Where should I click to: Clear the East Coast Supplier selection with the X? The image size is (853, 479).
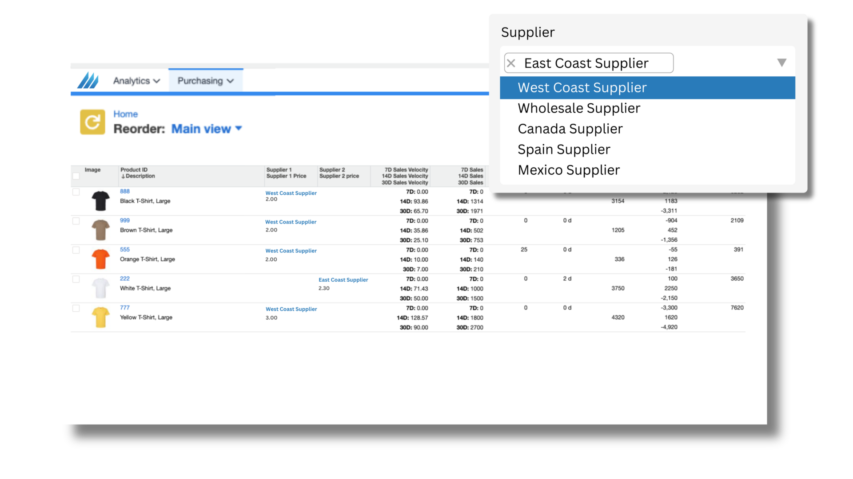(511, 63)
